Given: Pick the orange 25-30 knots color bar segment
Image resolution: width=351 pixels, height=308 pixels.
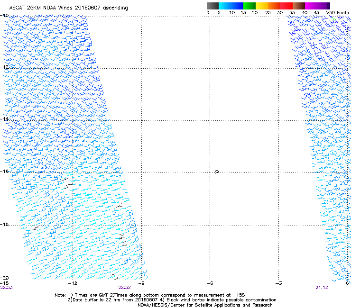Looking at the screenshot, I should coord(274,6).
